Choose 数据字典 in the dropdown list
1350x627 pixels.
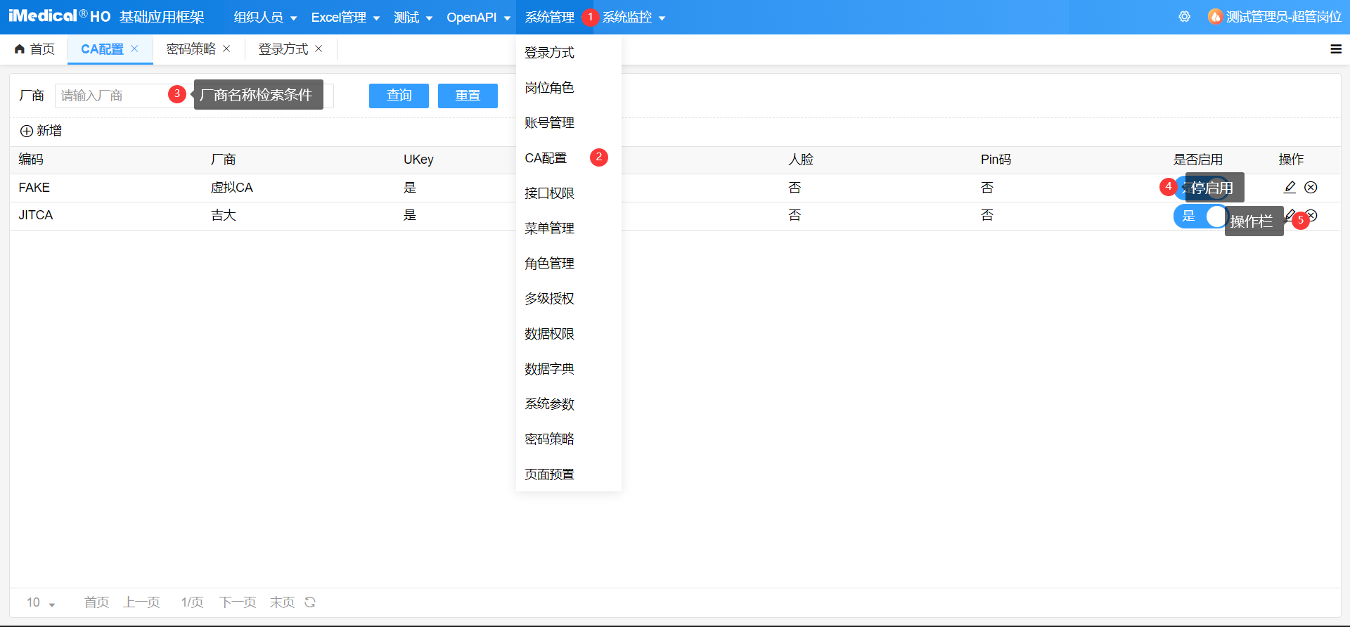[549, 369]
